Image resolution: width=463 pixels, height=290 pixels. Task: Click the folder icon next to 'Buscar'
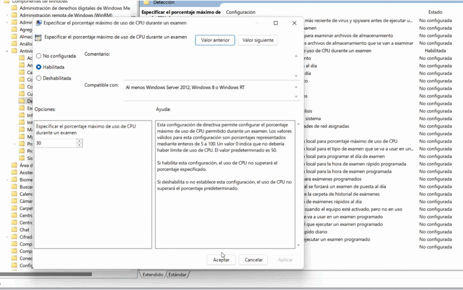coord(14,187)
